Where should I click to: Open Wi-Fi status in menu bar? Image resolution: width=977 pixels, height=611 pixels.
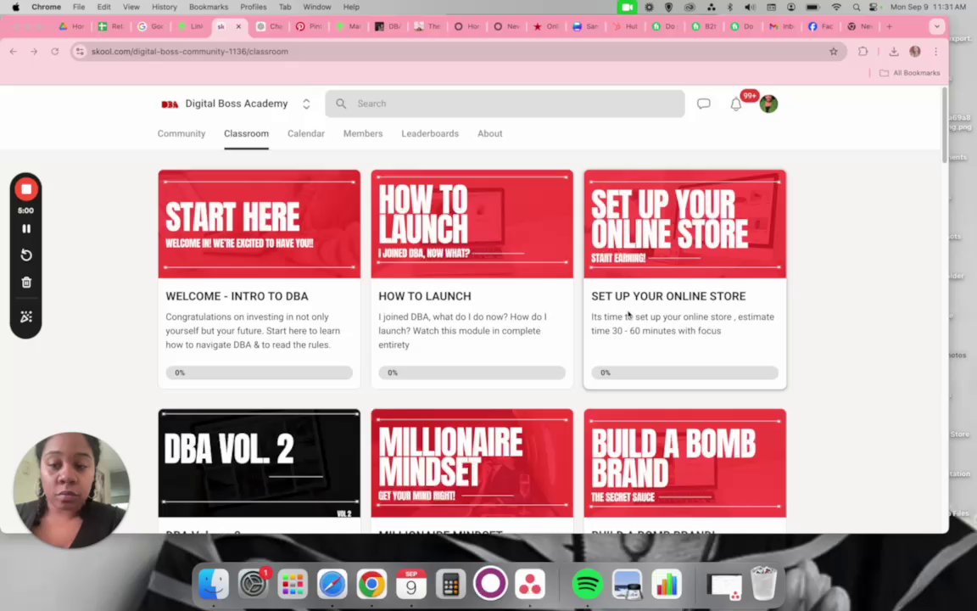(x=836, y=7)
